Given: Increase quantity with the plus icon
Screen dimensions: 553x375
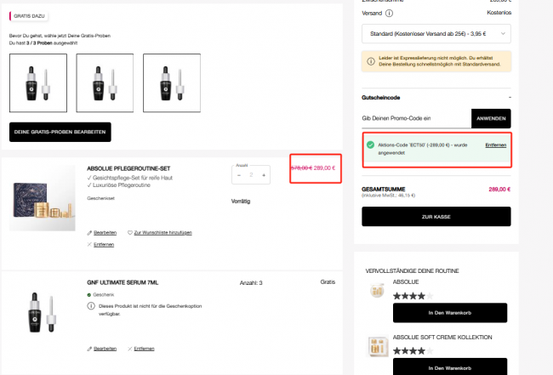Looking at the screenshot, I should 264,175.
